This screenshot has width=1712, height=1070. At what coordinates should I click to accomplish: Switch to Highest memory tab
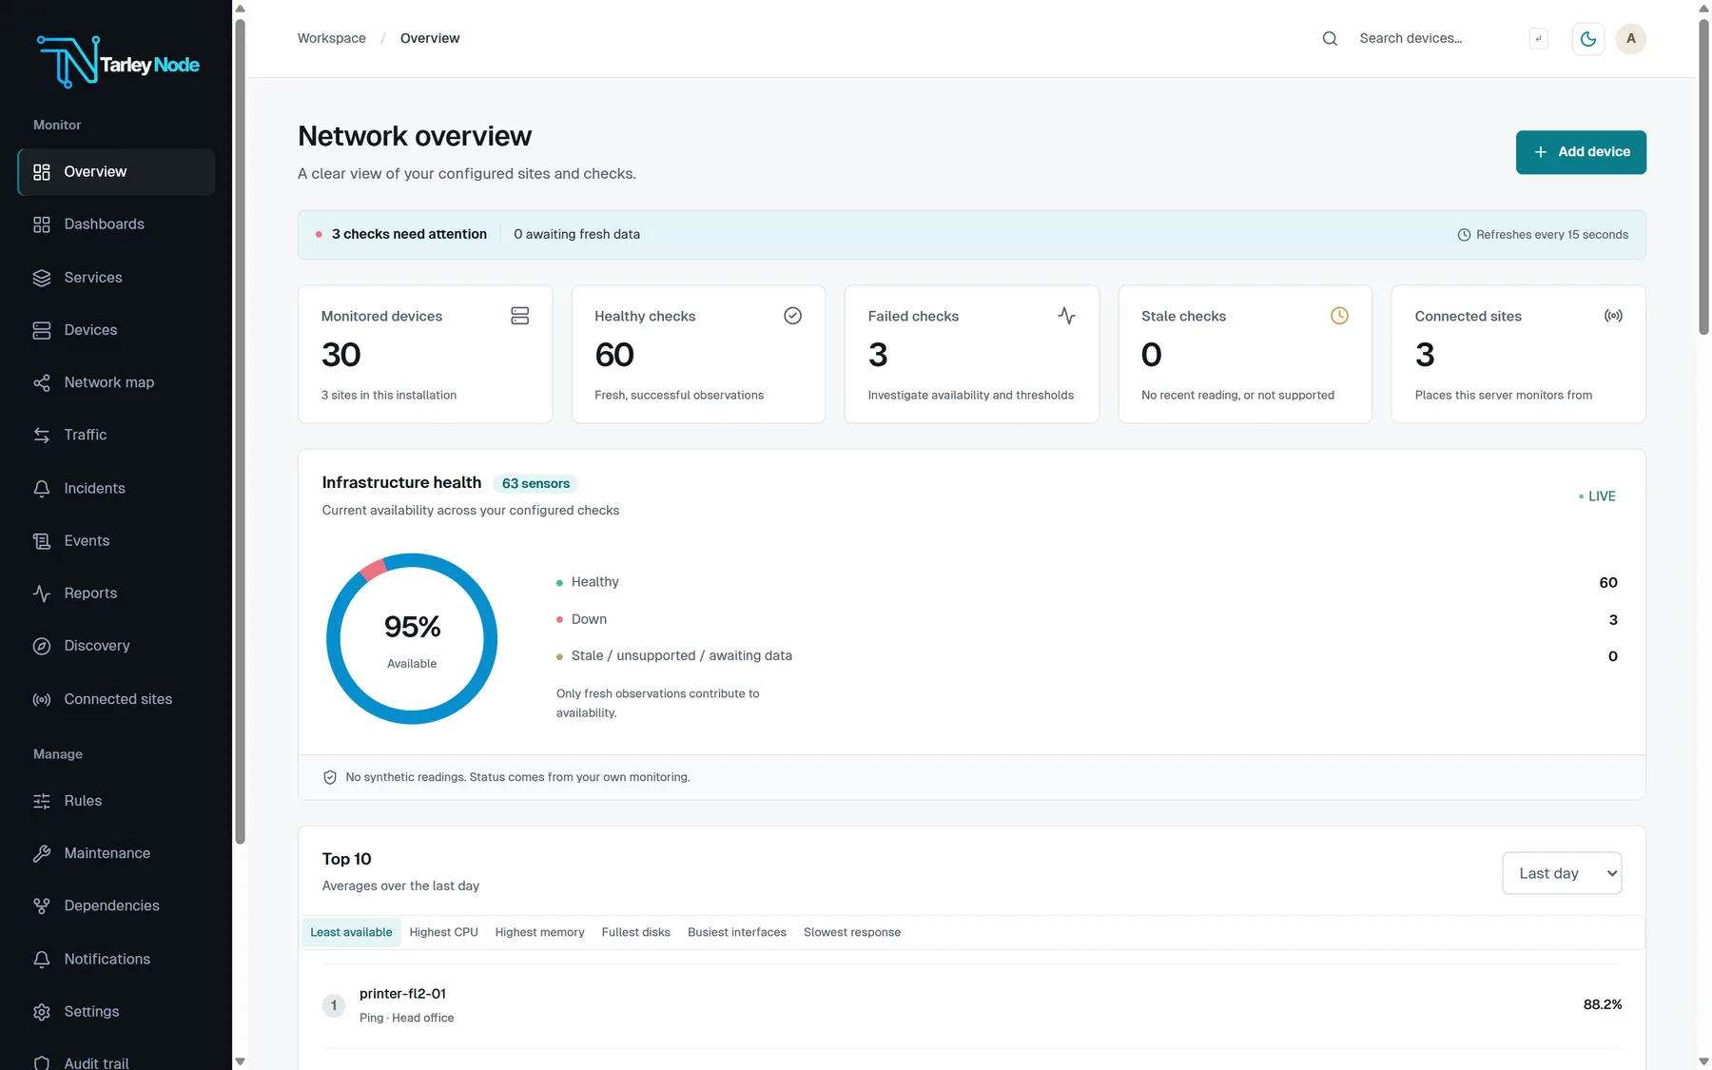pos(539,932)
